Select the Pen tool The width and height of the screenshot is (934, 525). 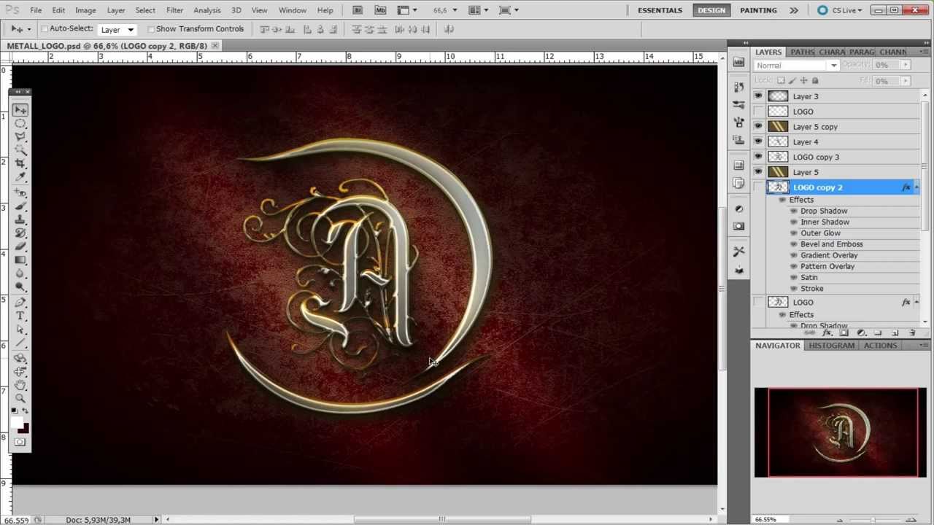pyautogui.click(x=20, y=303)
